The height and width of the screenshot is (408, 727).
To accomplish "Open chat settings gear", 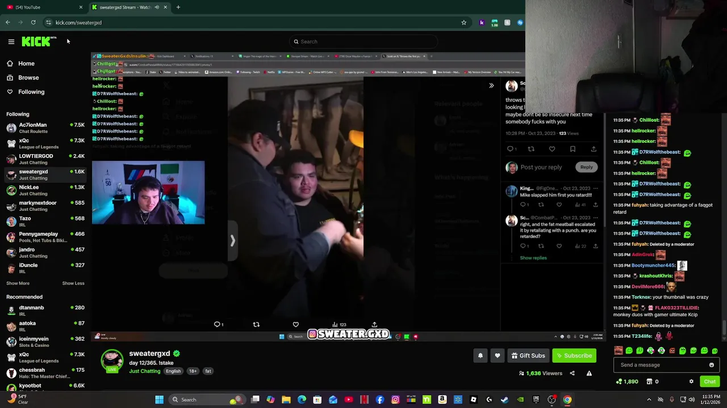I will click(691, 382).
